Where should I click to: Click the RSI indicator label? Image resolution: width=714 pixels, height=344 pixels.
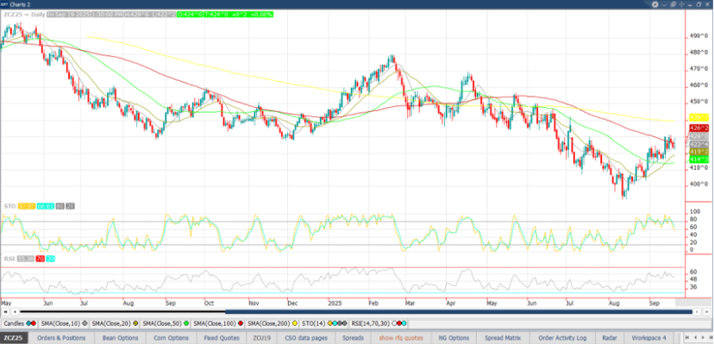click(9, 259)
